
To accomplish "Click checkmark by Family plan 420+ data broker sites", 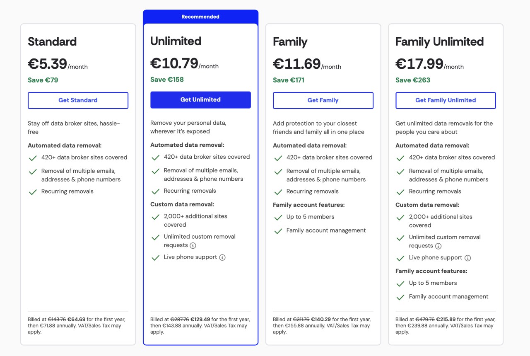I will (x=278, y=158).
